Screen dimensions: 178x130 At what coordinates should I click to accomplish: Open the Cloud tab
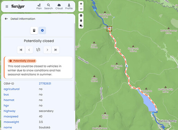click(x=59, y=7)
